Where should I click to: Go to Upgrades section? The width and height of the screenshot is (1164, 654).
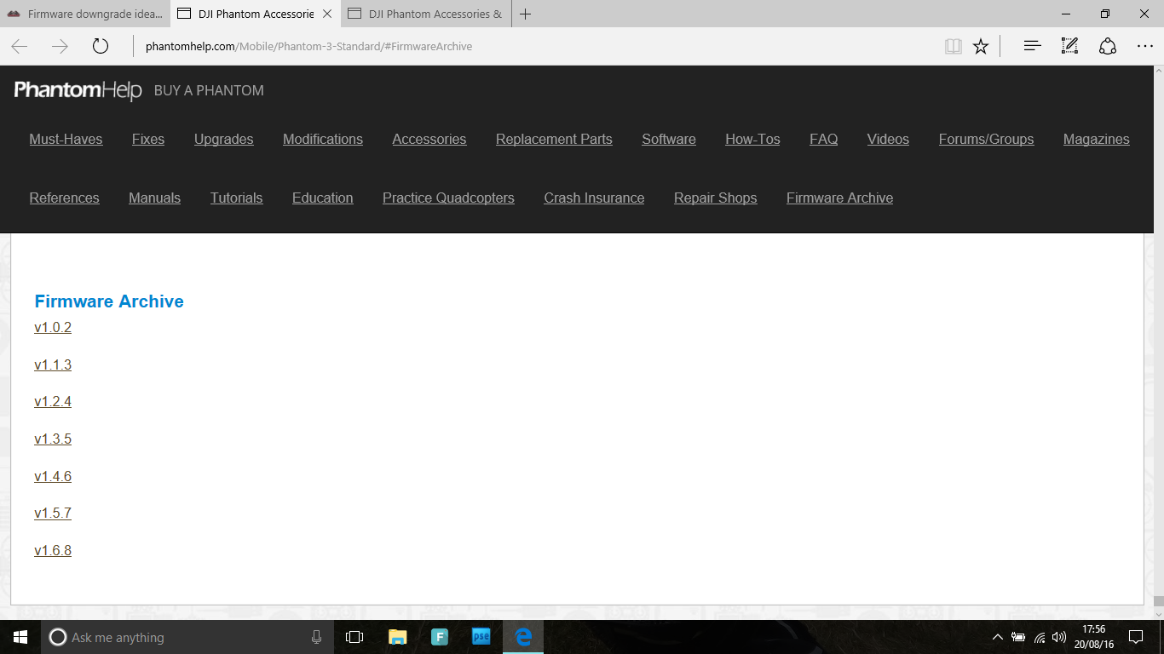click(223, 140)
